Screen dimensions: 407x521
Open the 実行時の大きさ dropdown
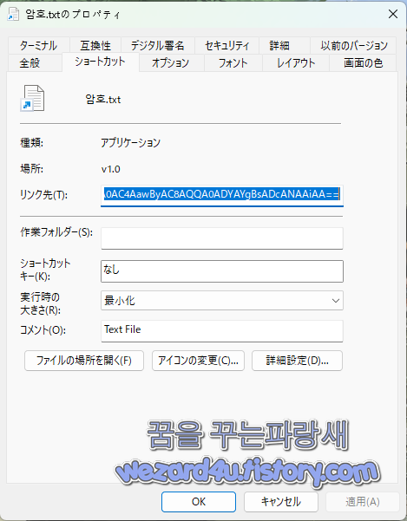click(222, 301)
